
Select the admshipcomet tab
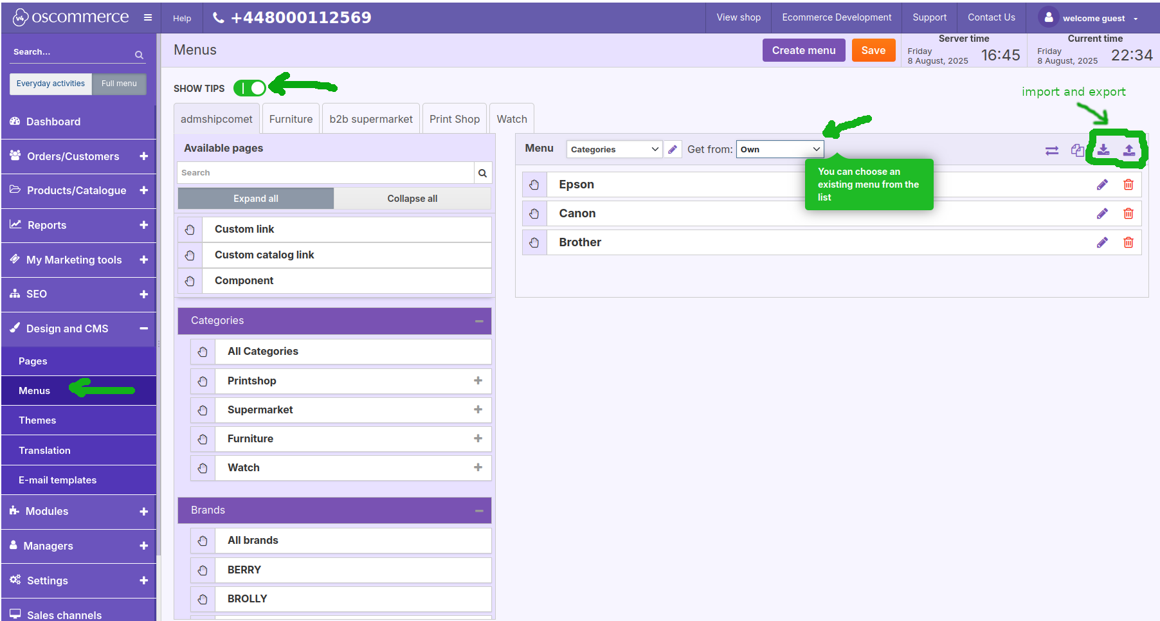pyautogui.click(x=217, y=119)
